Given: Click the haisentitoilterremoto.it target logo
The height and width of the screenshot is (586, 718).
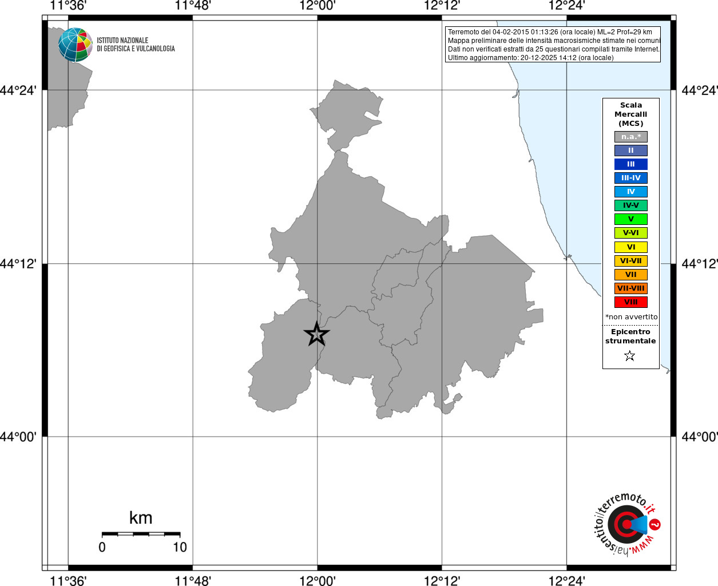Looking at the screenshot, I should coord(626,524).
